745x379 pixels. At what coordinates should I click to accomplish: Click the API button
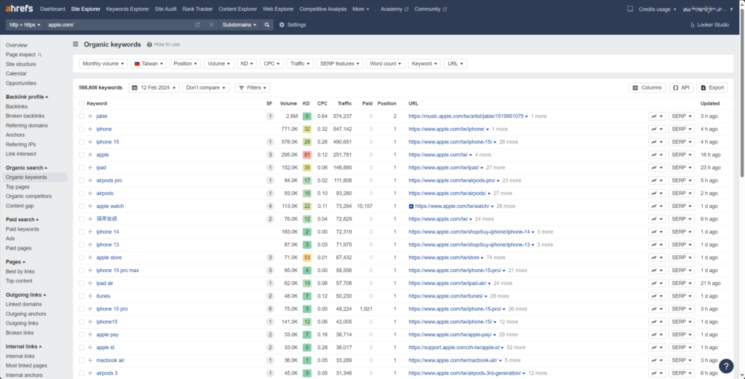(681, 87)
